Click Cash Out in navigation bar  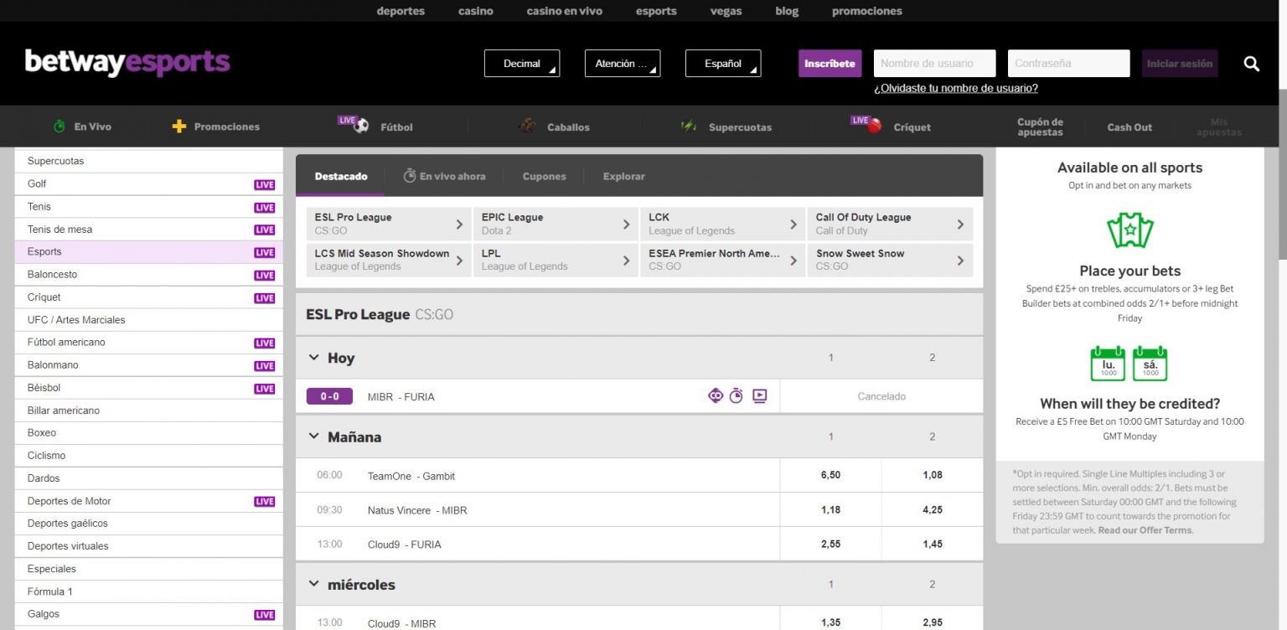click(x=1129, y=127)
